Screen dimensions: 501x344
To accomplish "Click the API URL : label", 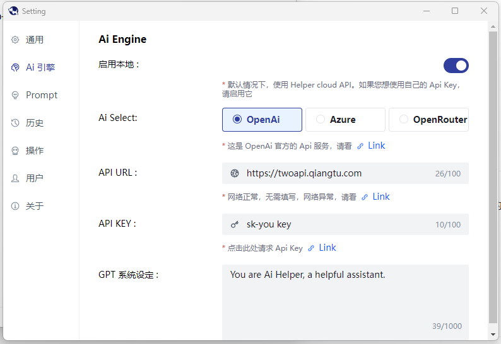I will click(117, 173).
